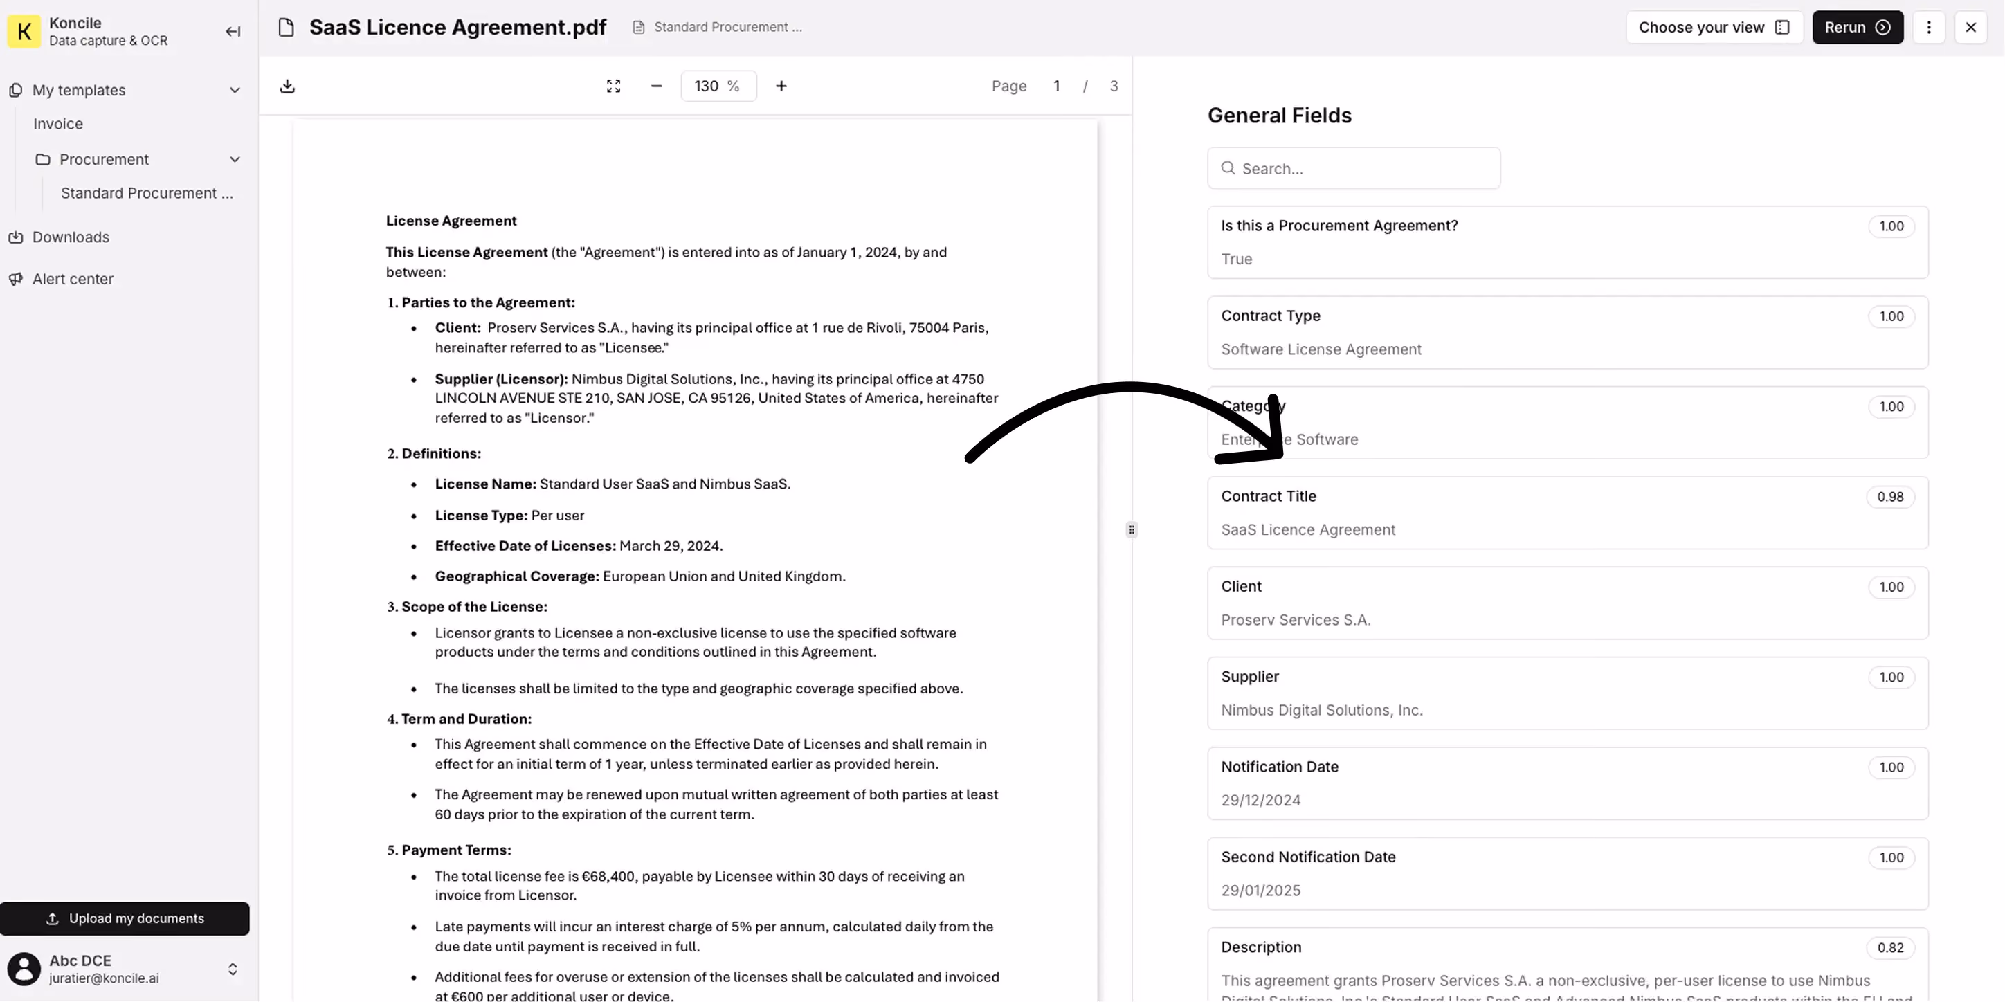Collapse the sidebar with the arrow icon
This screenshot has height=1002, width=2005.
[233, 31]
